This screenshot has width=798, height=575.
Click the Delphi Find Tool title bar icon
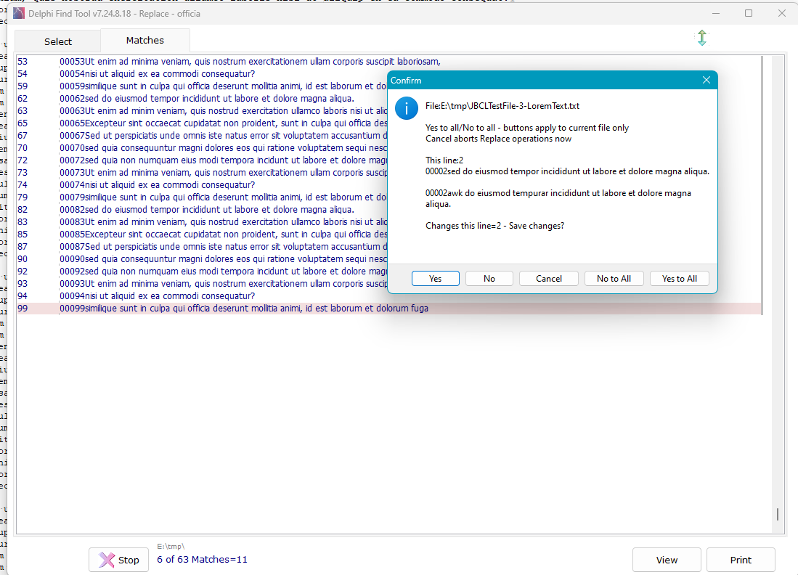click(19, 13)
